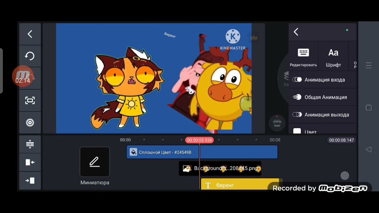
Task: Tap the gray floating circle button
Action: pyautogui.click(x=345, y=176)
